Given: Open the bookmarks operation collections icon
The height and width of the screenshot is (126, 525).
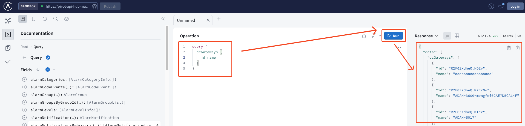Looking at the screenshot, I should [x=34, y=19].
